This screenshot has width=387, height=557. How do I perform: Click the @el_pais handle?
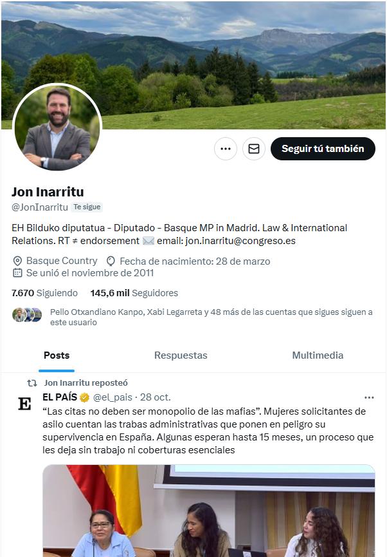pyautogui.click(x=113, y=397)
